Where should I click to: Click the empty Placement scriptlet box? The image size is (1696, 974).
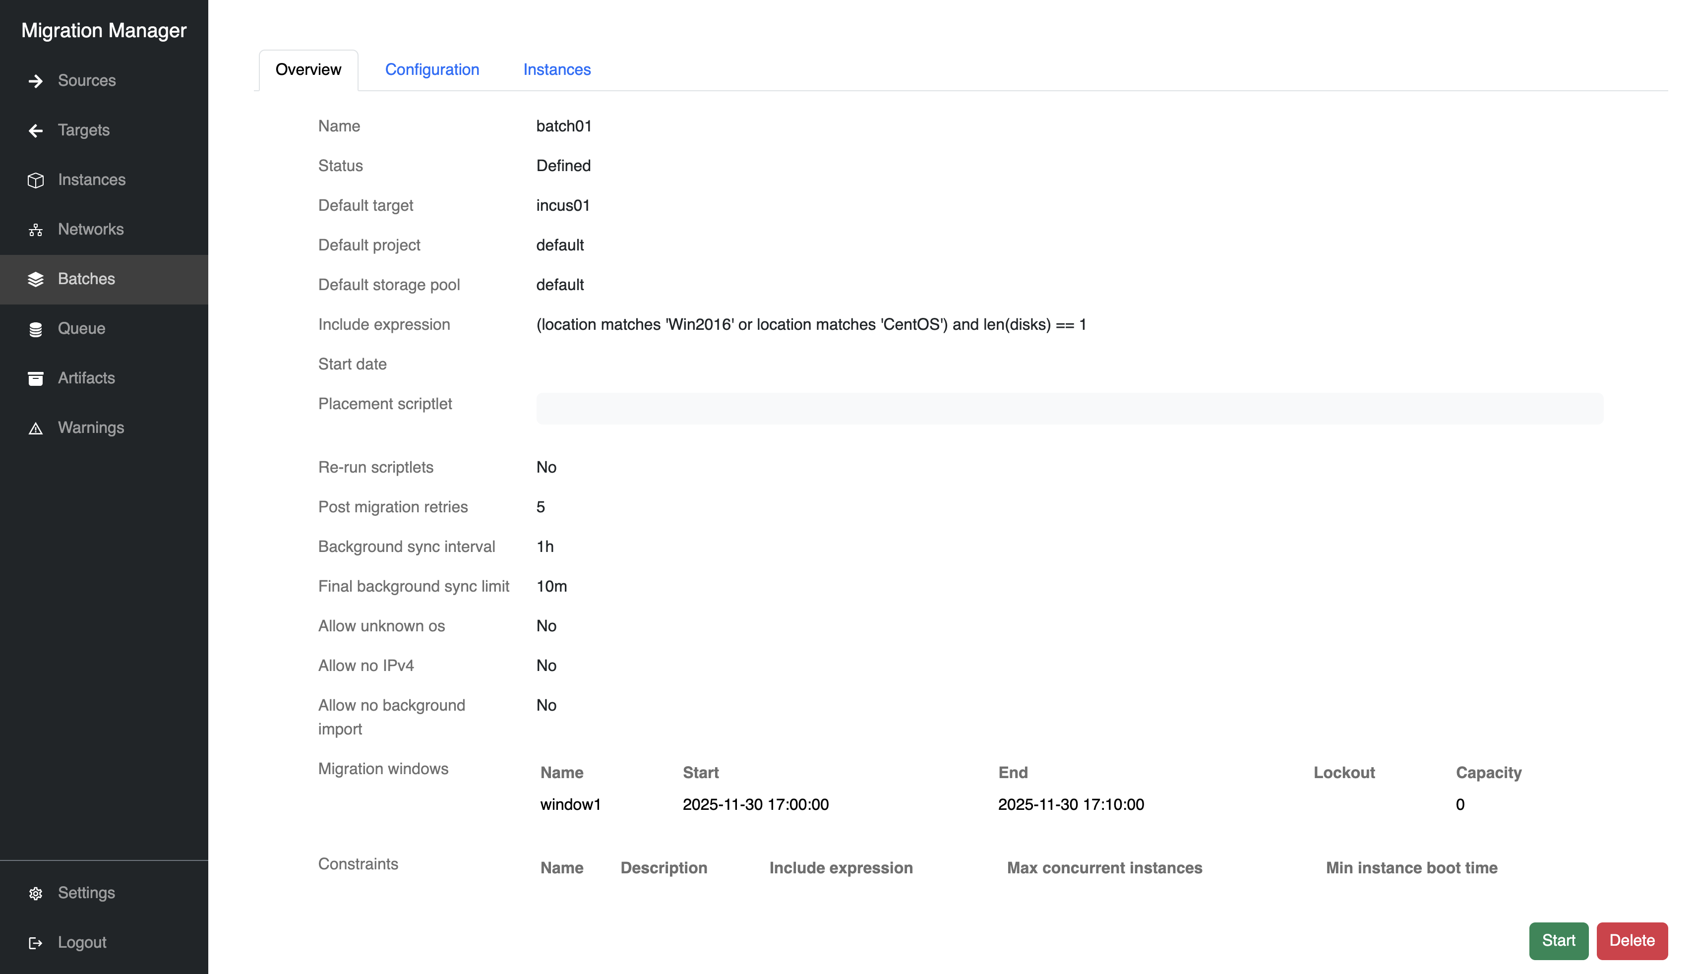coord(1069,408)
